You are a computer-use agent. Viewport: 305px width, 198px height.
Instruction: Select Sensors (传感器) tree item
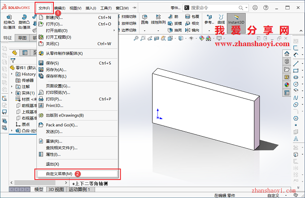pyautogui.click(x=25, y=80)
